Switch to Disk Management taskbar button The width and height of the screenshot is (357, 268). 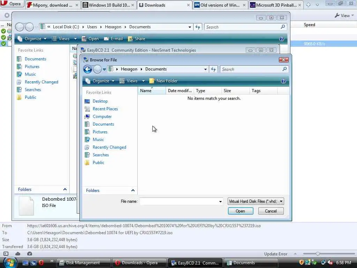(x=83, y=263)
